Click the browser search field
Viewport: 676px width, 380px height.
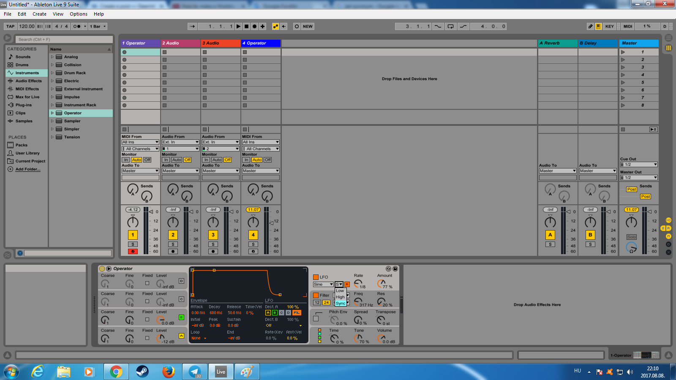click(65, 39)
